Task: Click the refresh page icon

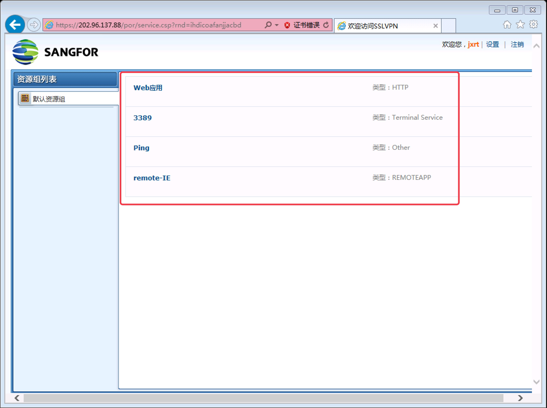Action: pos(326,25)
